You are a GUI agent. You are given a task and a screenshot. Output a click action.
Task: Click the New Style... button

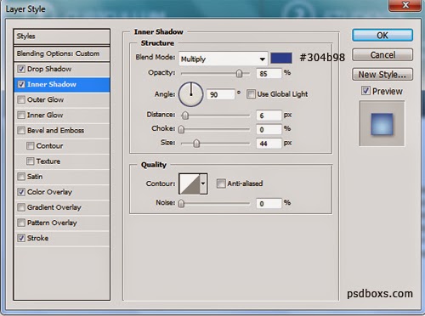tap(382, 75)
